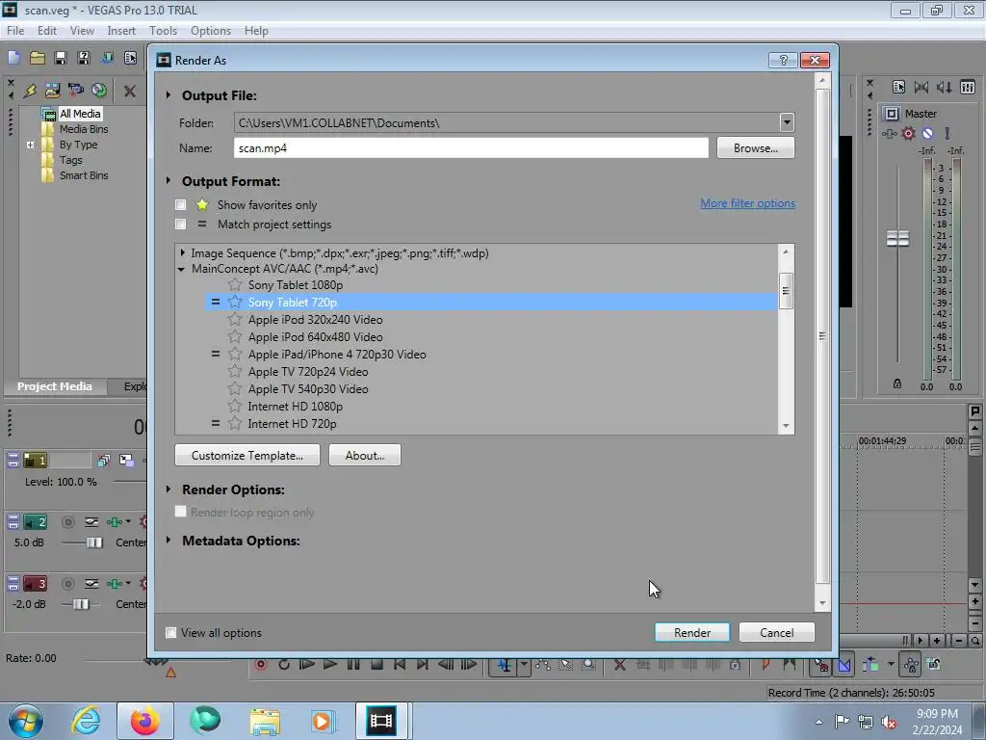Click the Extract Audio from CD icon

coord(99,91)
